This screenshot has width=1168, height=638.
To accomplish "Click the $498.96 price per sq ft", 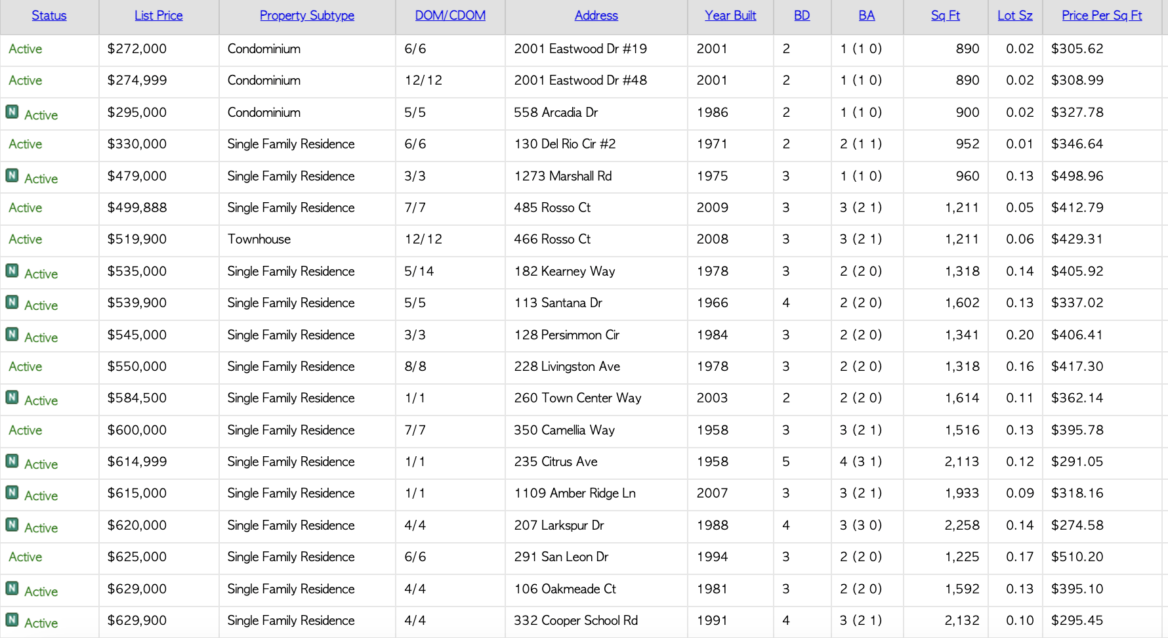I will (x=1077, y=177).
